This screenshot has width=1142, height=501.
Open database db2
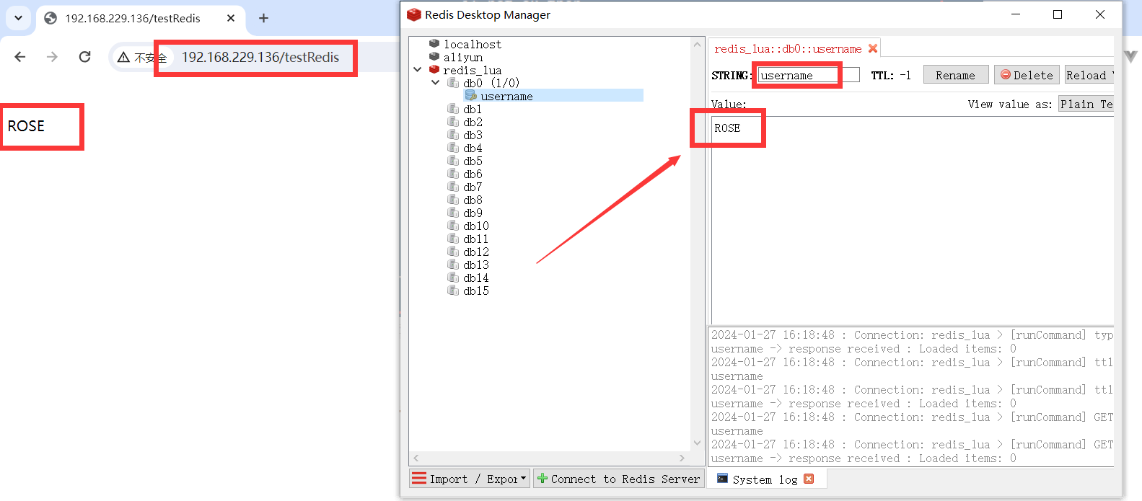click(473, 122)
